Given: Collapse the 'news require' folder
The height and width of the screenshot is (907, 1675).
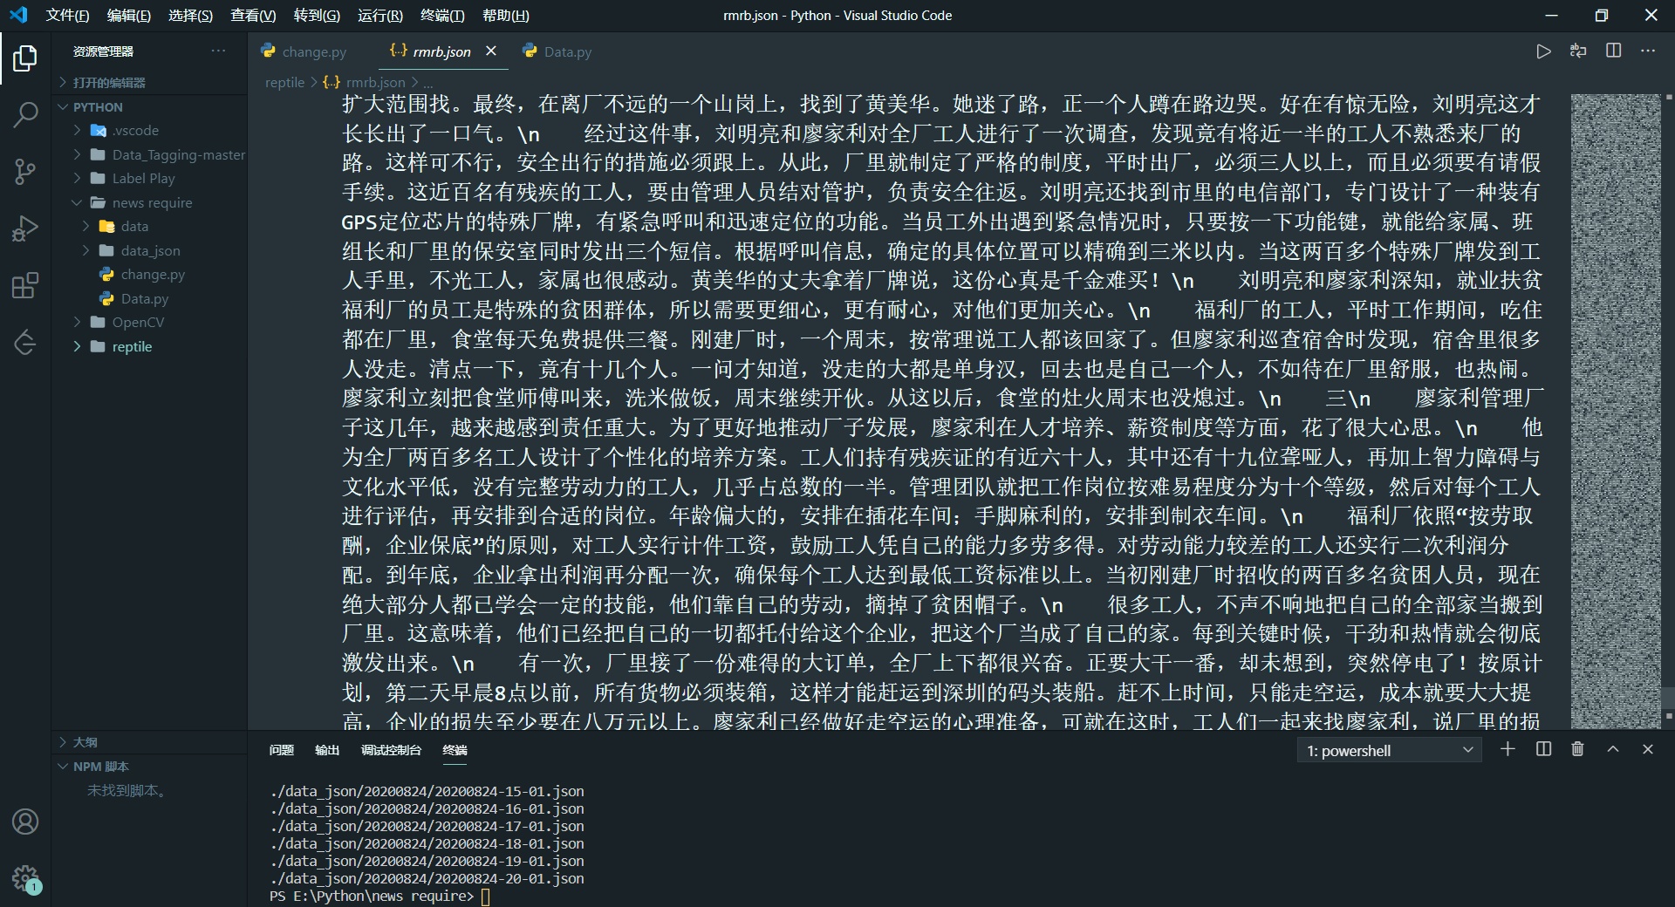Looking at the screenshot, I should click(154, 202).
